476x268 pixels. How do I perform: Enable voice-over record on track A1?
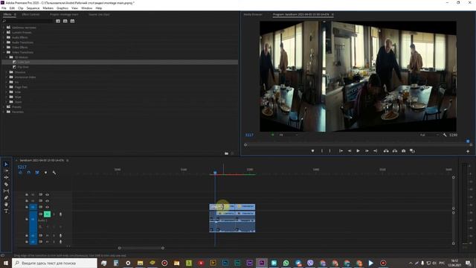60,214
